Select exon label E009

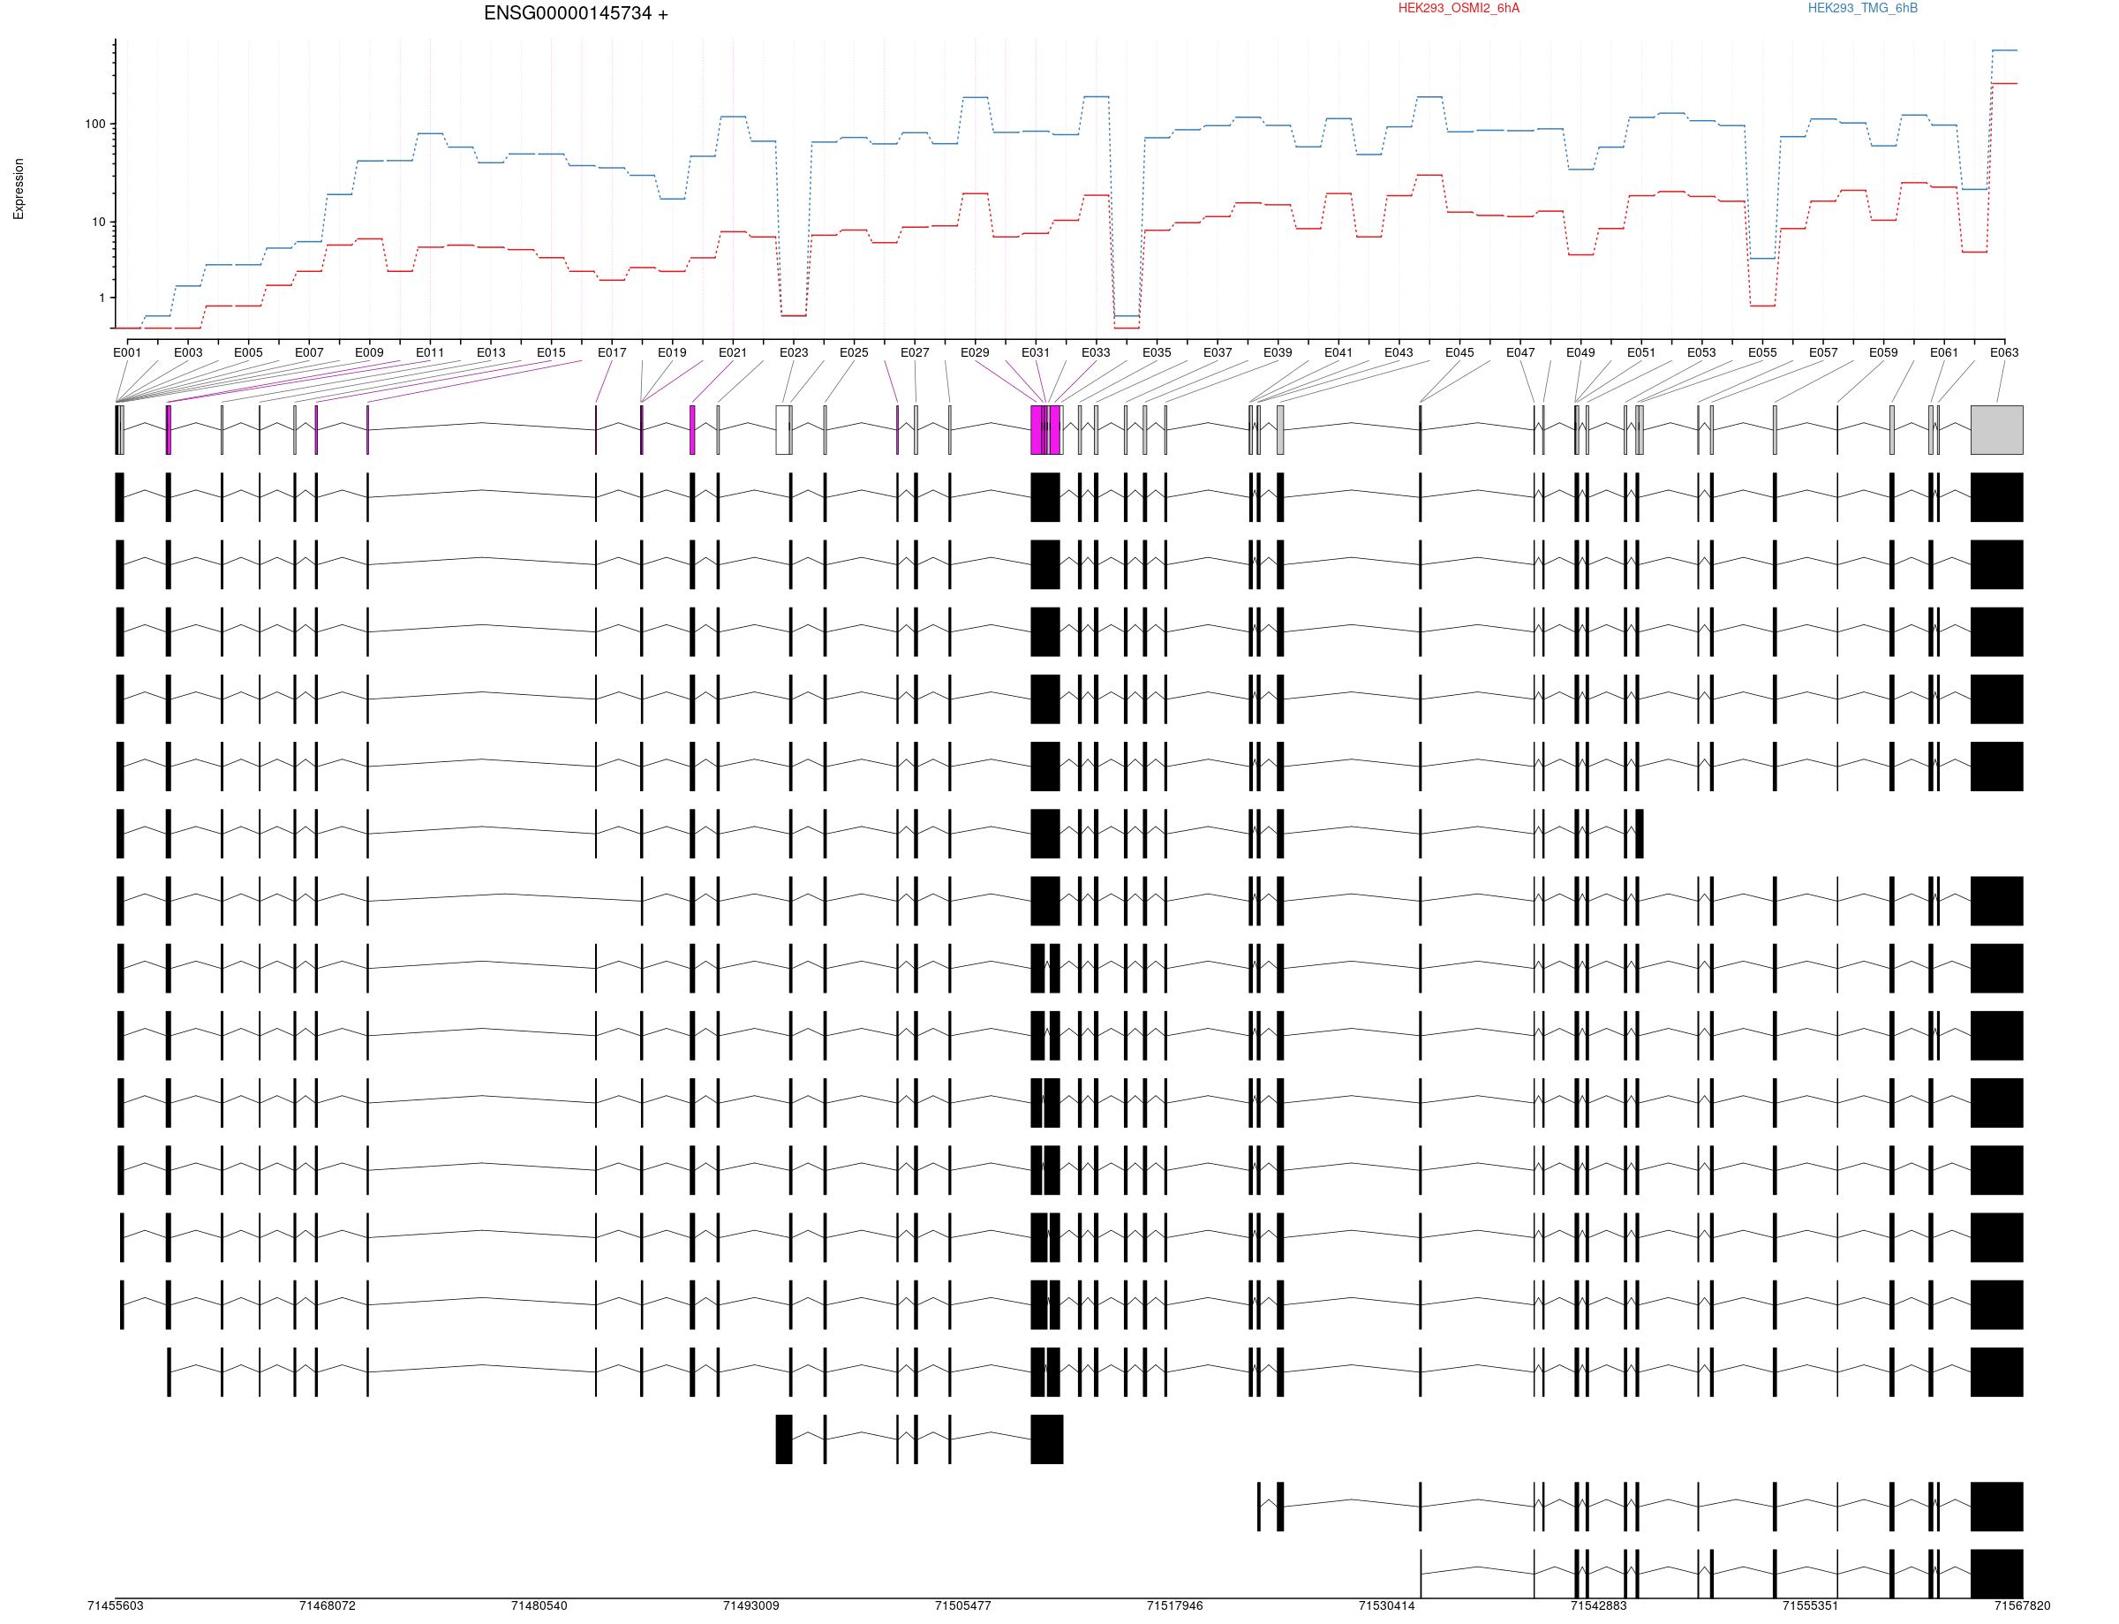point(369,353)
